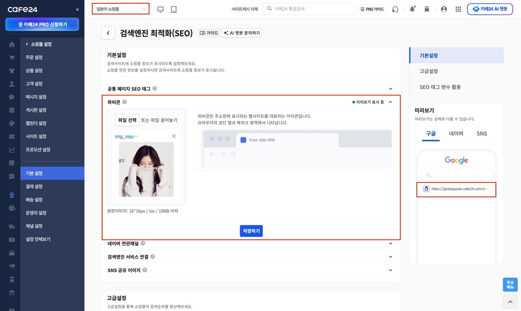The image size is (521, 311).
Task: Open the shopping cart (orders) sidebar icon
Action: 12,58
